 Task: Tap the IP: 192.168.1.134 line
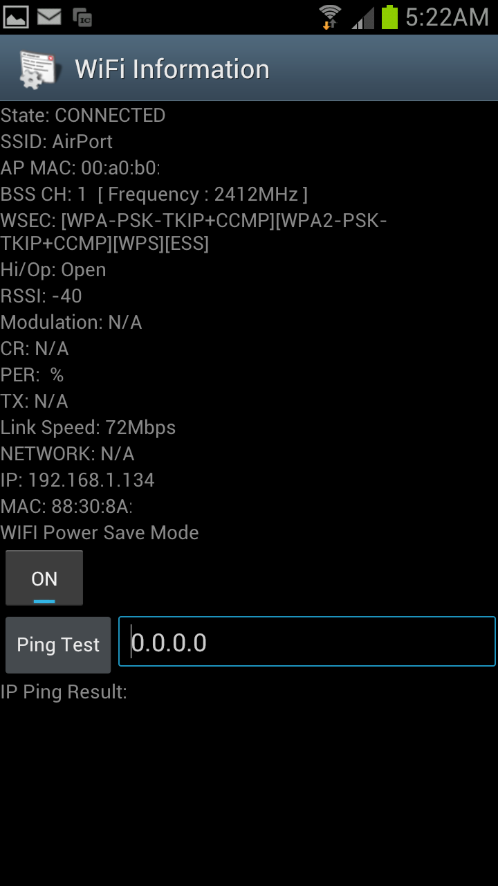point(77,480)
